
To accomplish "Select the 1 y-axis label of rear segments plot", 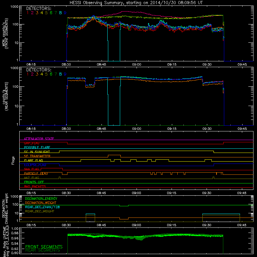I will point(17,125).
